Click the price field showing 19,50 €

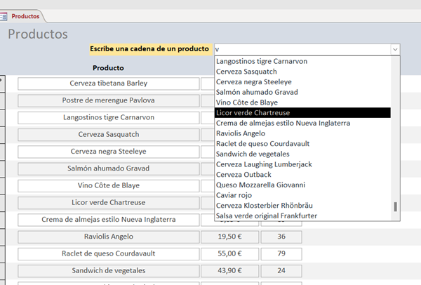230,237
